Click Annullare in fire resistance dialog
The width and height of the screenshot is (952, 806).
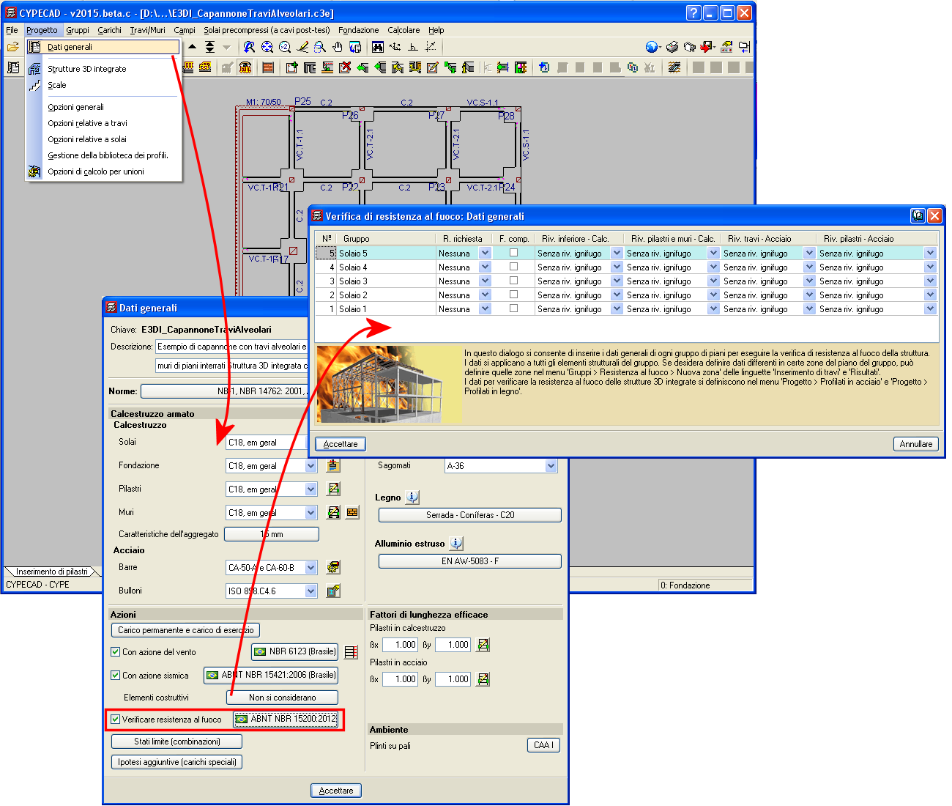pyautogui.click(x=916, y=444)
